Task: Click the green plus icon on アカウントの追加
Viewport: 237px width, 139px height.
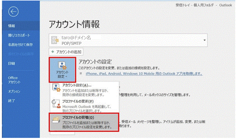Action: pos(53,52)
